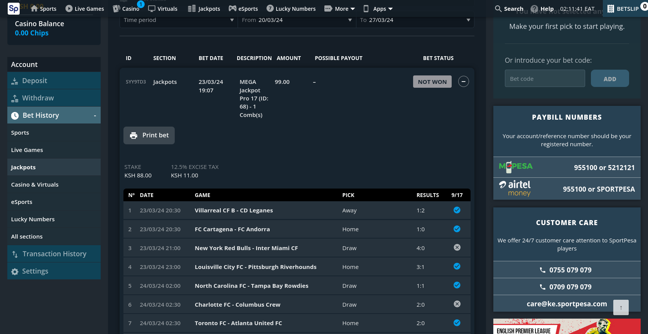Open Live Games in the top navigation
648x334 pixels.
(84, 8)
